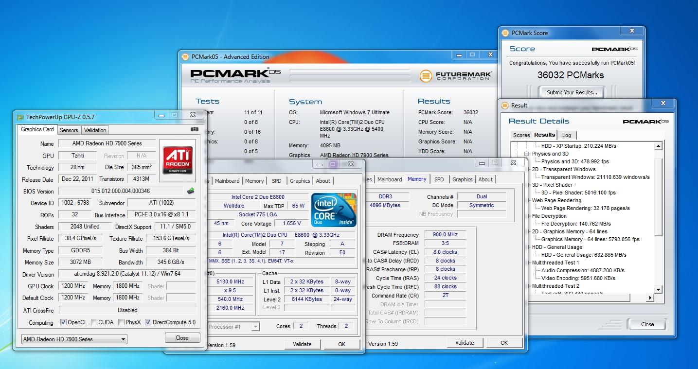Click the '36032 PCMarks' score text
The image size is (698, 369).
coord(571,75)
